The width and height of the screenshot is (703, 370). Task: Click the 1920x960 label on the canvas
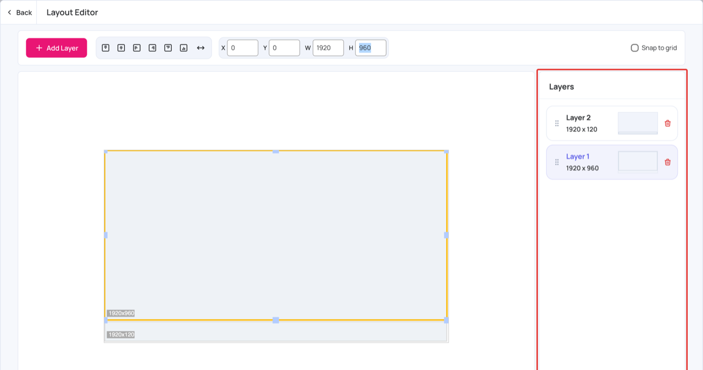click(x=121, y=313)
